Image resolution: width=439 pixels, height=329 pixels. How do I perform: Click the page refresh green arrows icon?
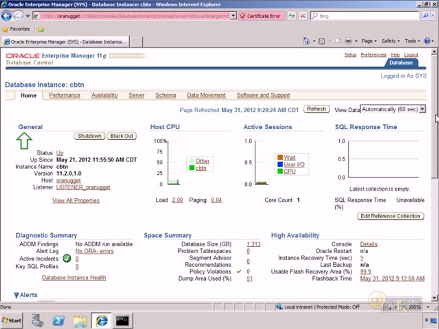point(292,16)
